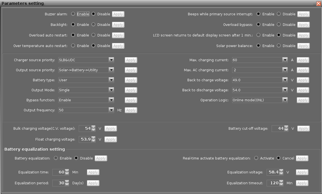Apply the Output frequency setting
This screenshot has width=322, height=194.
click(131, 110)
